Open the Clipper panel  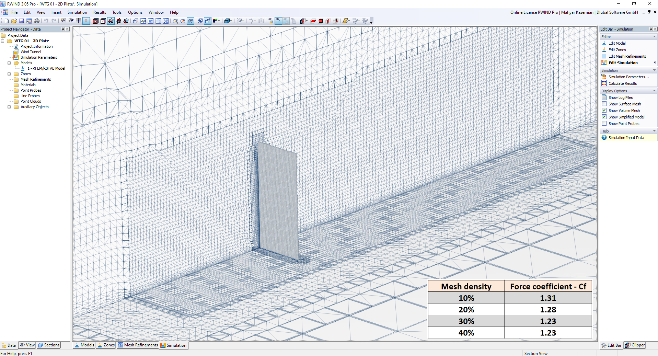(634, 345)
